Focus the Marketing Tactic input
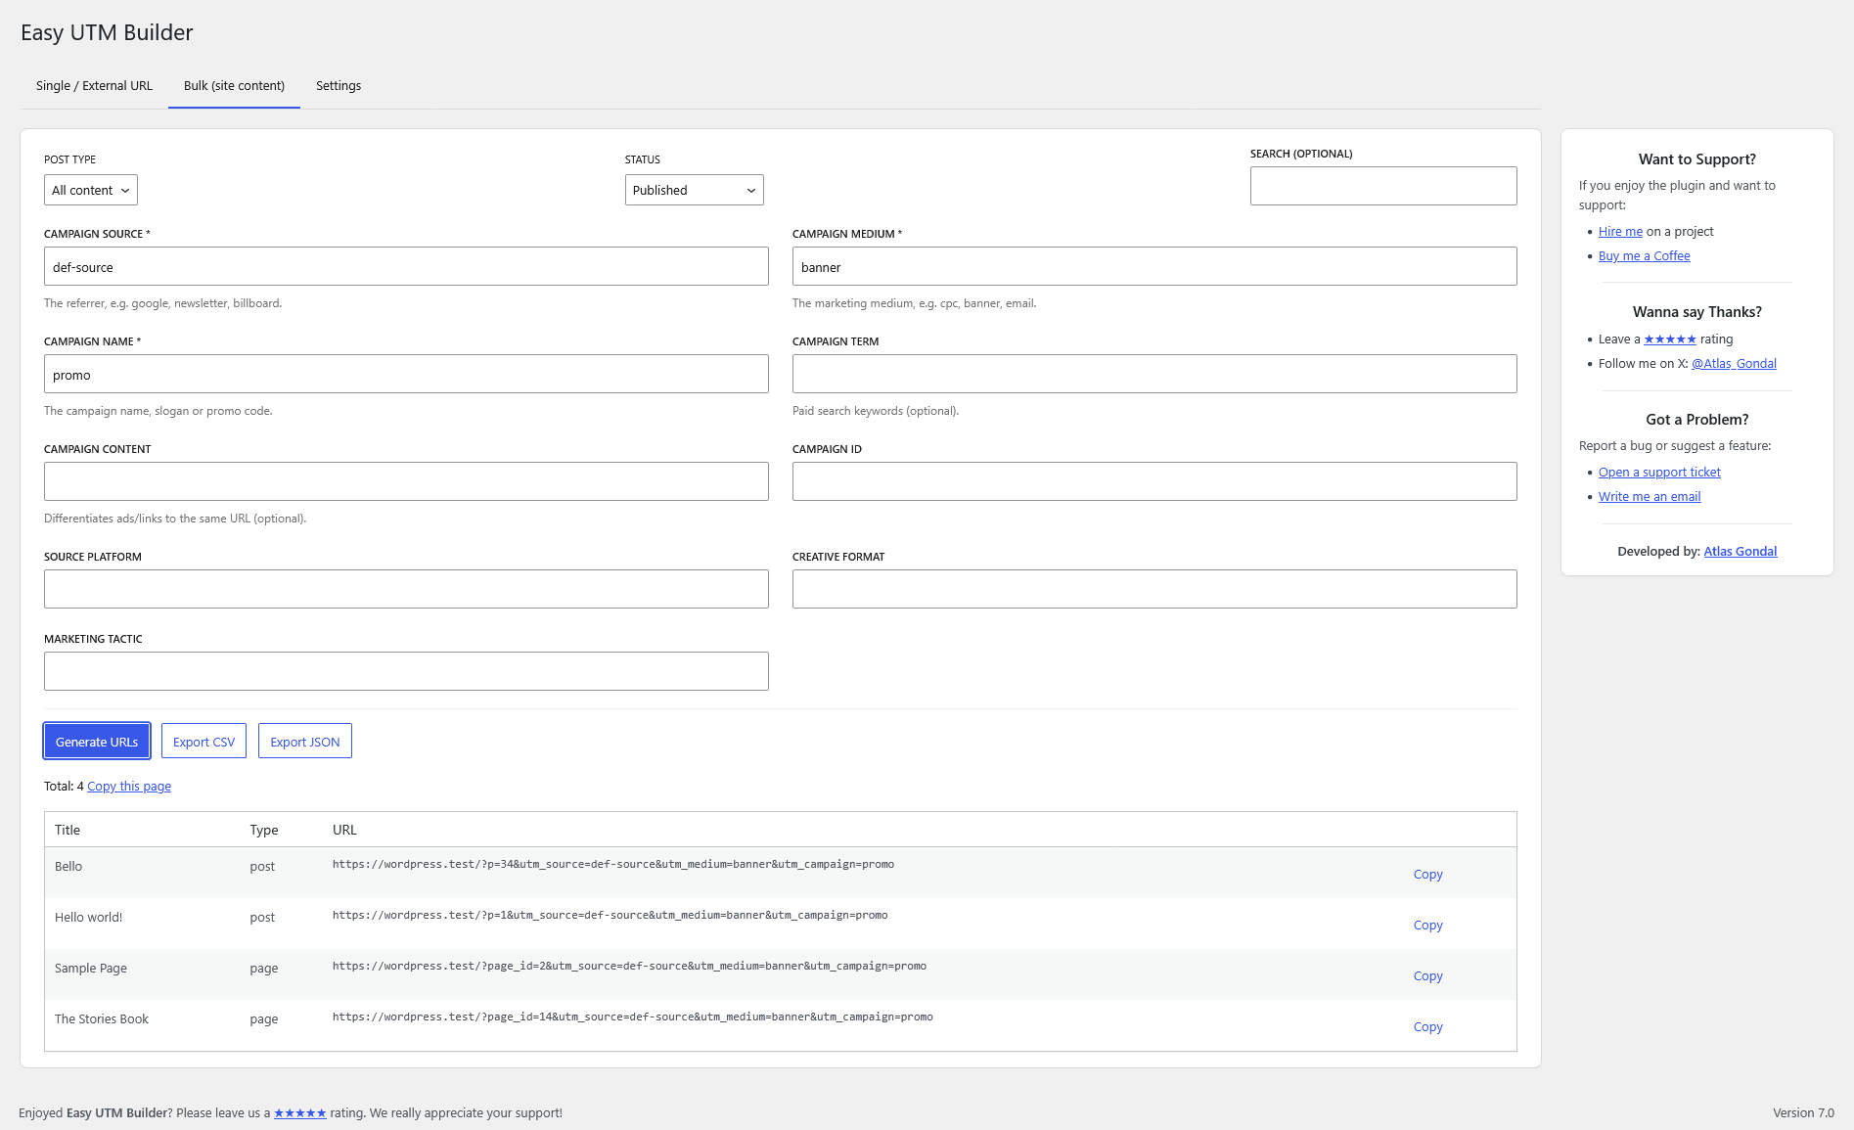This screenshot has width=1854, height=1130. 406,671
